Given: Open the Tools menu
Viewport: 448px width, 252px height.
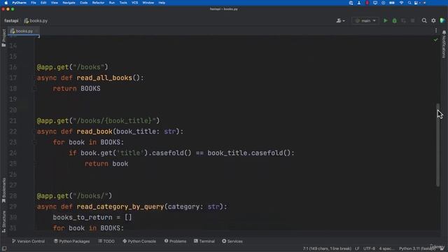Looking at the screenshot, I should point(123,3).
